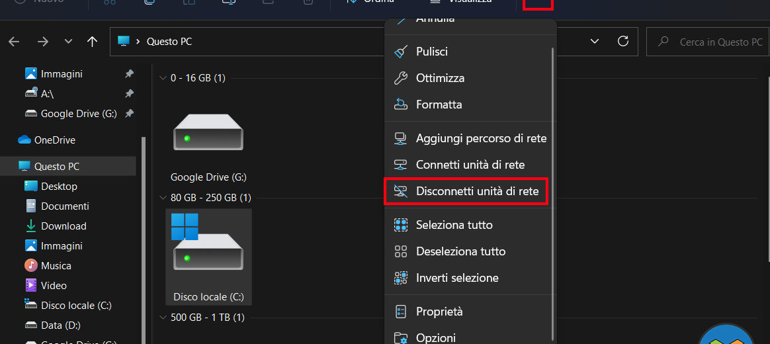The image size is (770, 344).
Task: Open the recent locations chevron dropdown
Action: (68, 42)
